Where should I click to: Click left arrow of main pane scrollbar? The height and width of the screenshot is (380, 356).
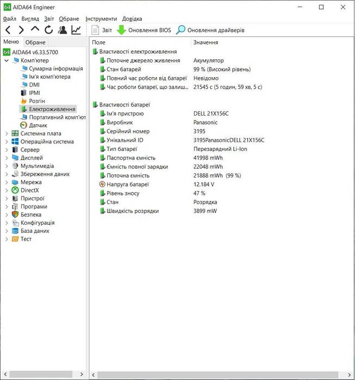pyautogui.click(x=93, y=375)
